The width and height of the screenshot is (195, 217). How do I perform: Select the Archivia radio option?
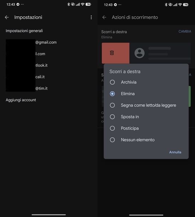(112, 82)
